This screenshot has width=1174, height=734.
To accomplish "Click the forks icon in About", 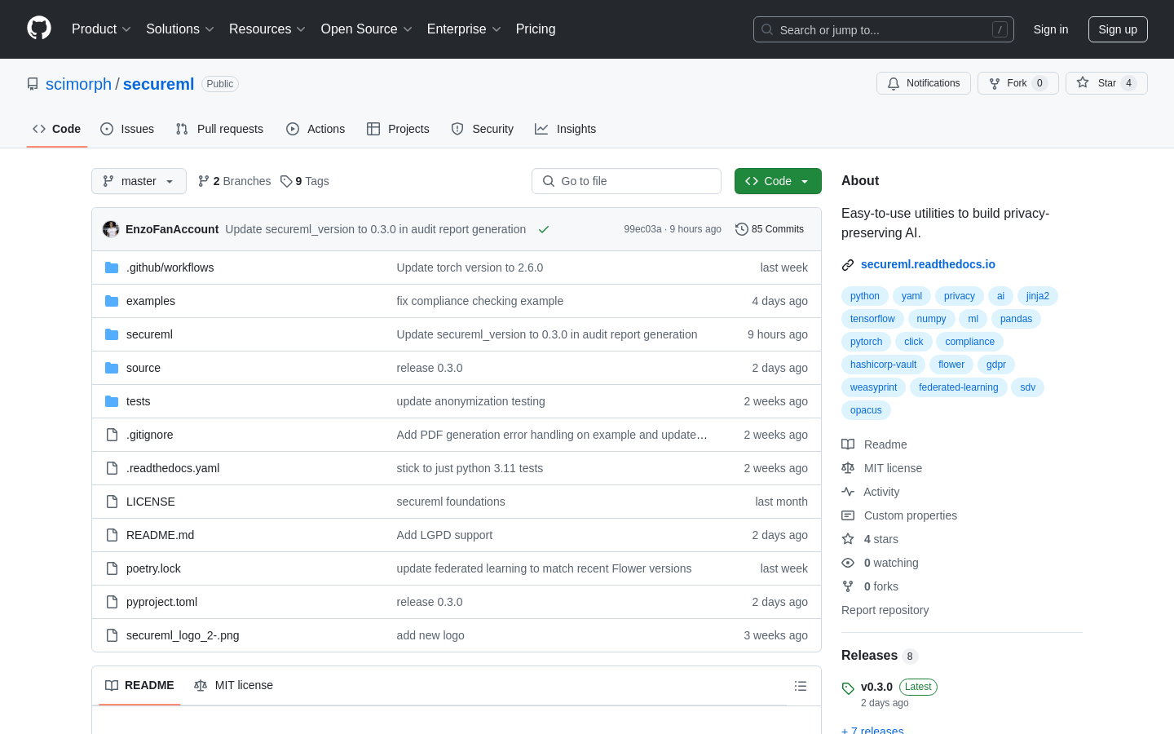I will tap(848, 586).
